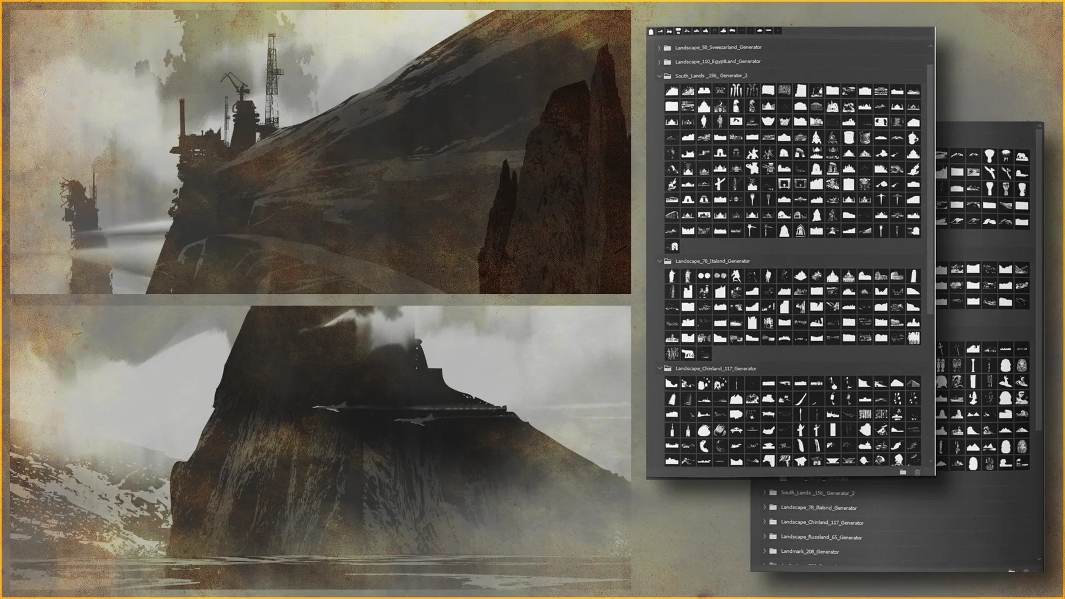Expand the Landmark_208_Generator group in the back panel
1065x599 pixels.
(x=764, y=551)
